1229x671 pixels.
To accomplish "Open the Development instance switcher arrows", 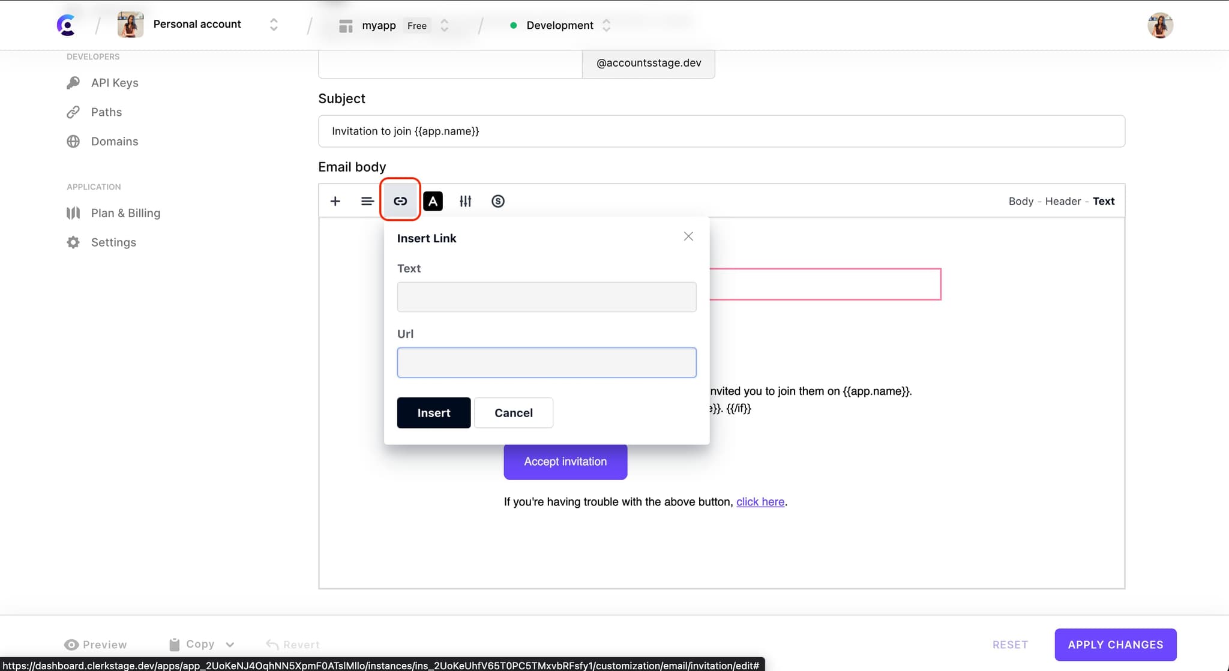I will pyautogui.click(x=606, y=25).
